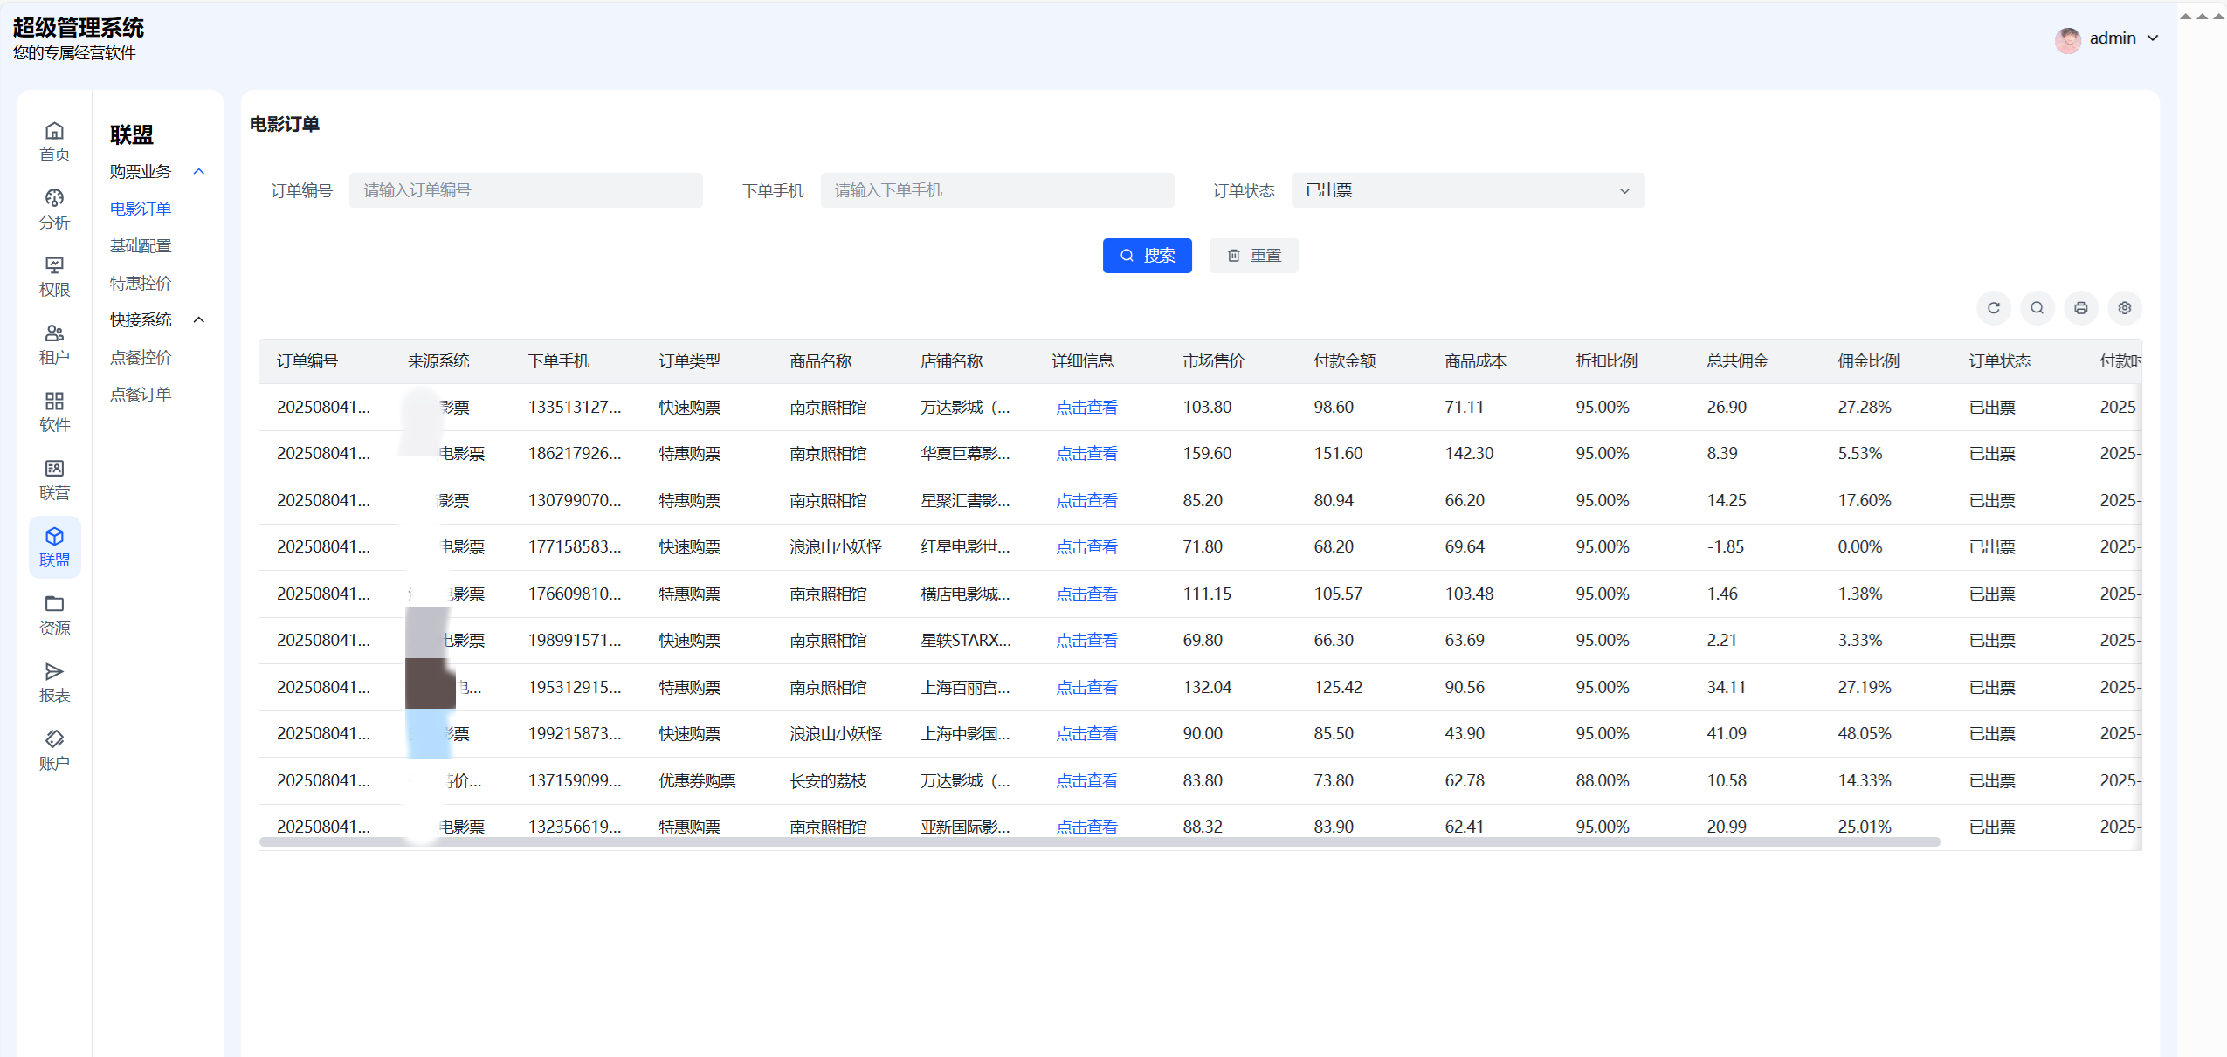Open 点击查看 for the 90.00 order
Image resolution: width=2227 pixels, height=1057 pixels.
point(1087,734)
